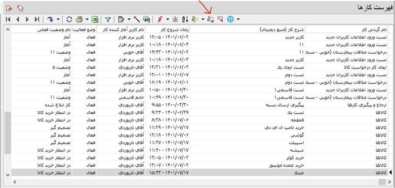Select the row described اسپیلت
The width and height of the screenshot is (395, 188).
point(200,143)
